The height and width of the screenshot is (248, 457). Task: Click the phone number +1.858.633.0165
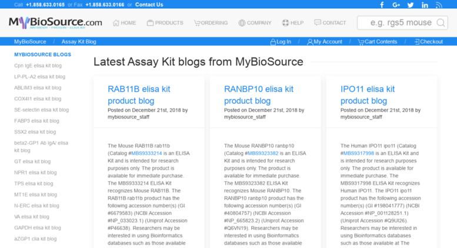(45, 5)
